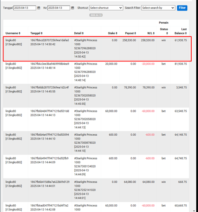Click username lingko80 in 14:50:42 row
198x212 pixels.
pos(11,40)
